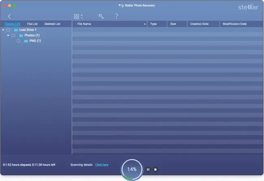Stop the scan
The width and height of the screenshot is (264, 181).
point(156,170)
